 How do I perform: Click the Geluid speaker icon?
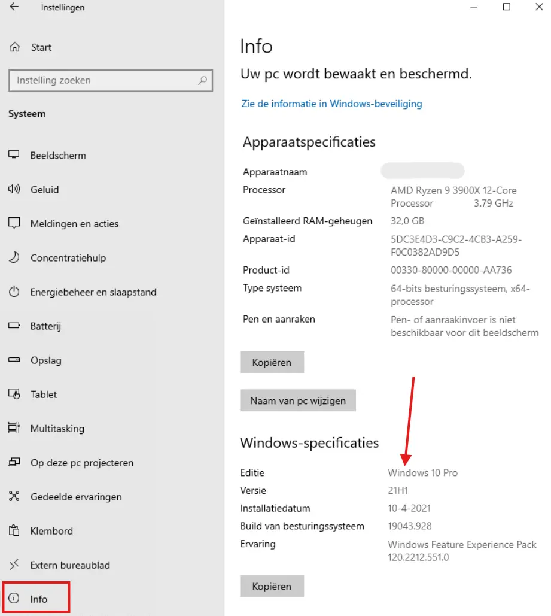[14, 189]
